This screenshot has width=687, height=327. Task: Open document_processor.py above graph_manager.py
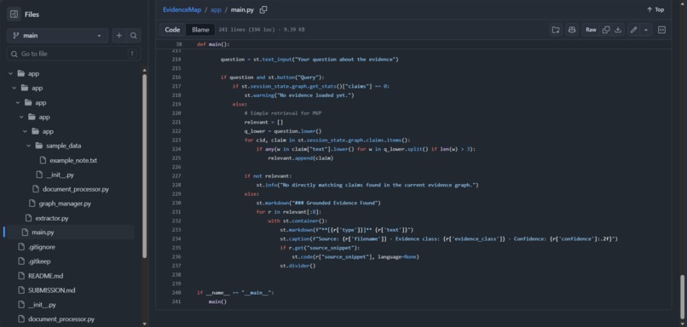coord(75,189)
